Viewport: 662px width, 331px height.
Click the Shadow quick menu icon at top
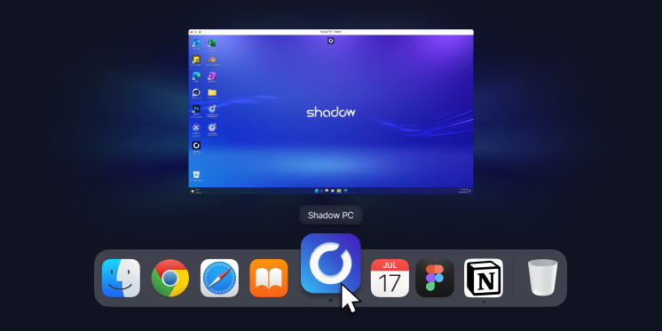[331, 41]
